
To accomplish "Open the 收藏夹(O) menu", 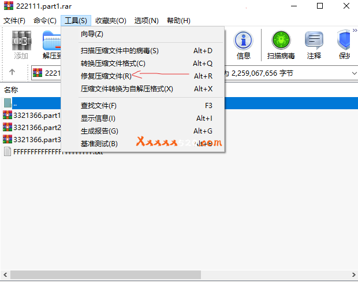I will click(111, 21).
